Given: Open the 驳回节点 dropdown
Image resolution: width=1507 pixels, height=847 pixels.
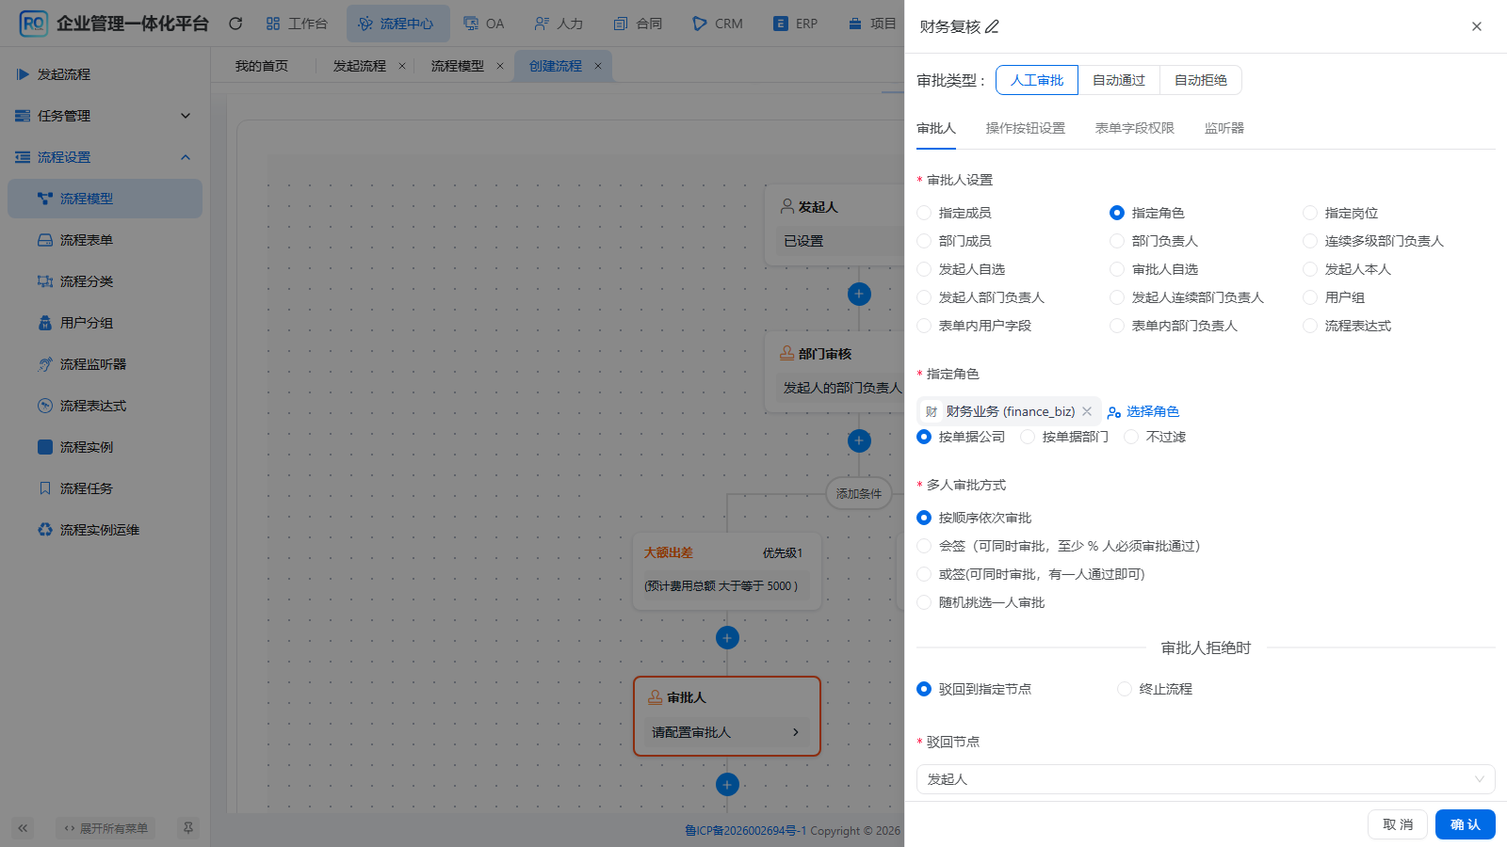Looking at the screenshot, I should [1206, 779].
